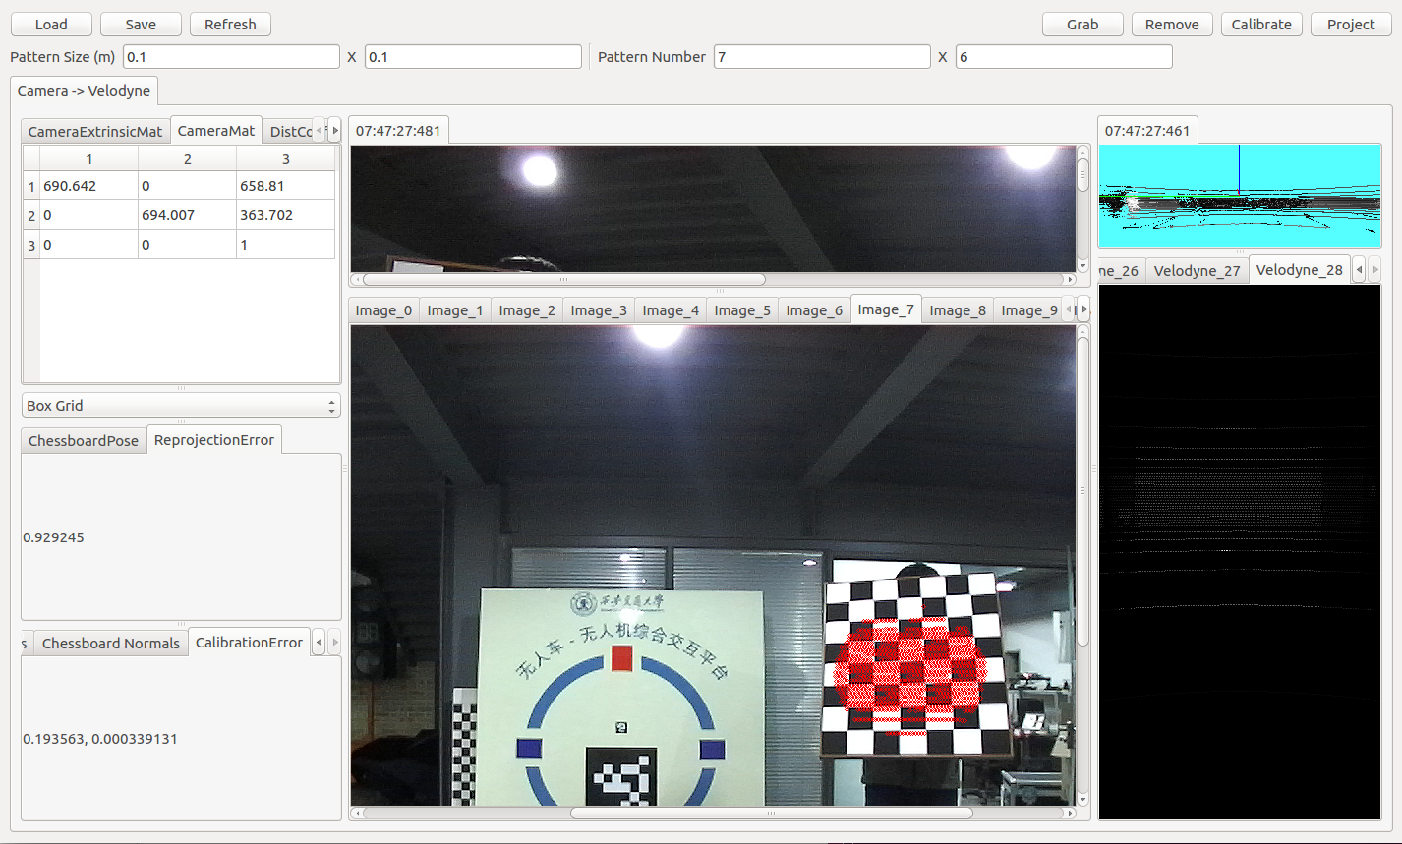The image size is (1402, 844).
Task: Click the horizontal scrollbar under the chessboard image
Action: (771, 814)
